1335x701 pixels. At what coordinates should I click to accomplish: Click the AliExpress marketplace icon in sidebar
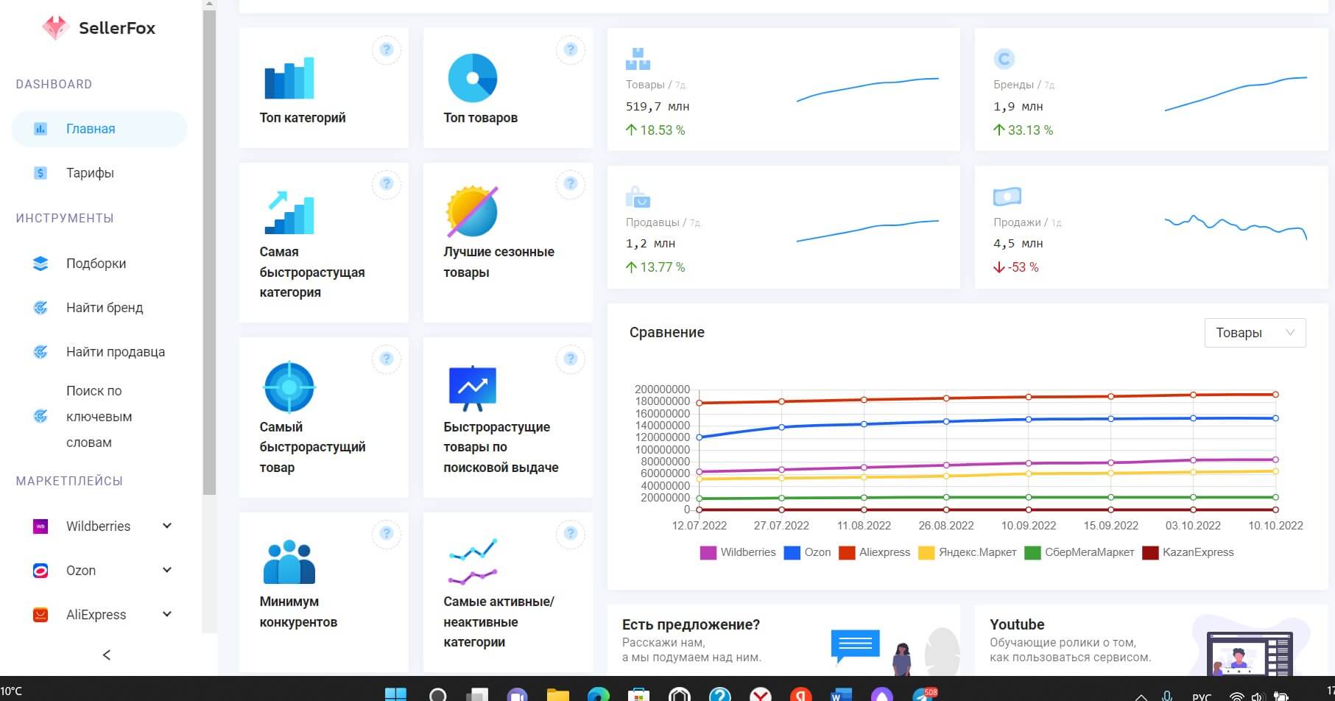[40, 615]
